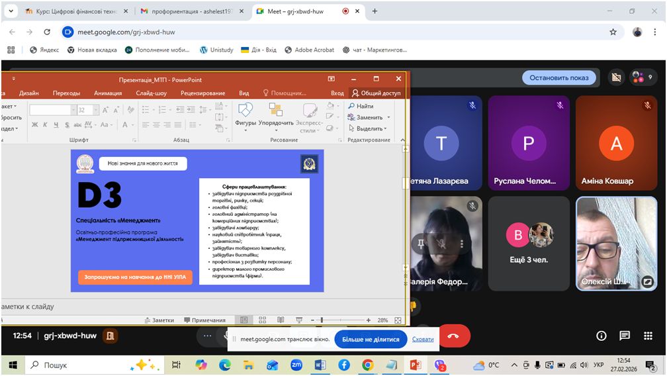Screen dimensions: 667x376
Task: Click the red hang up call button
Action: tap(453, 336)
